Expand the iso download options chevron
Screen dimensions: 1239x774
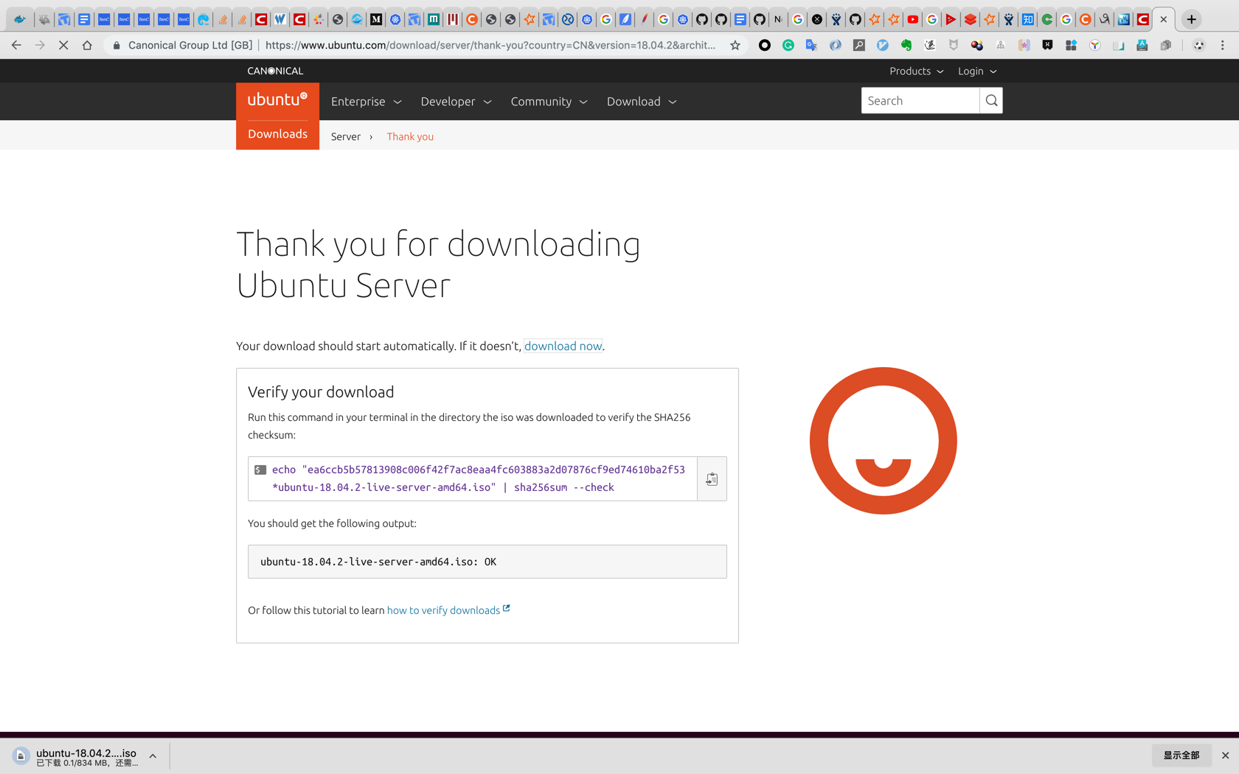pos(153,756)
